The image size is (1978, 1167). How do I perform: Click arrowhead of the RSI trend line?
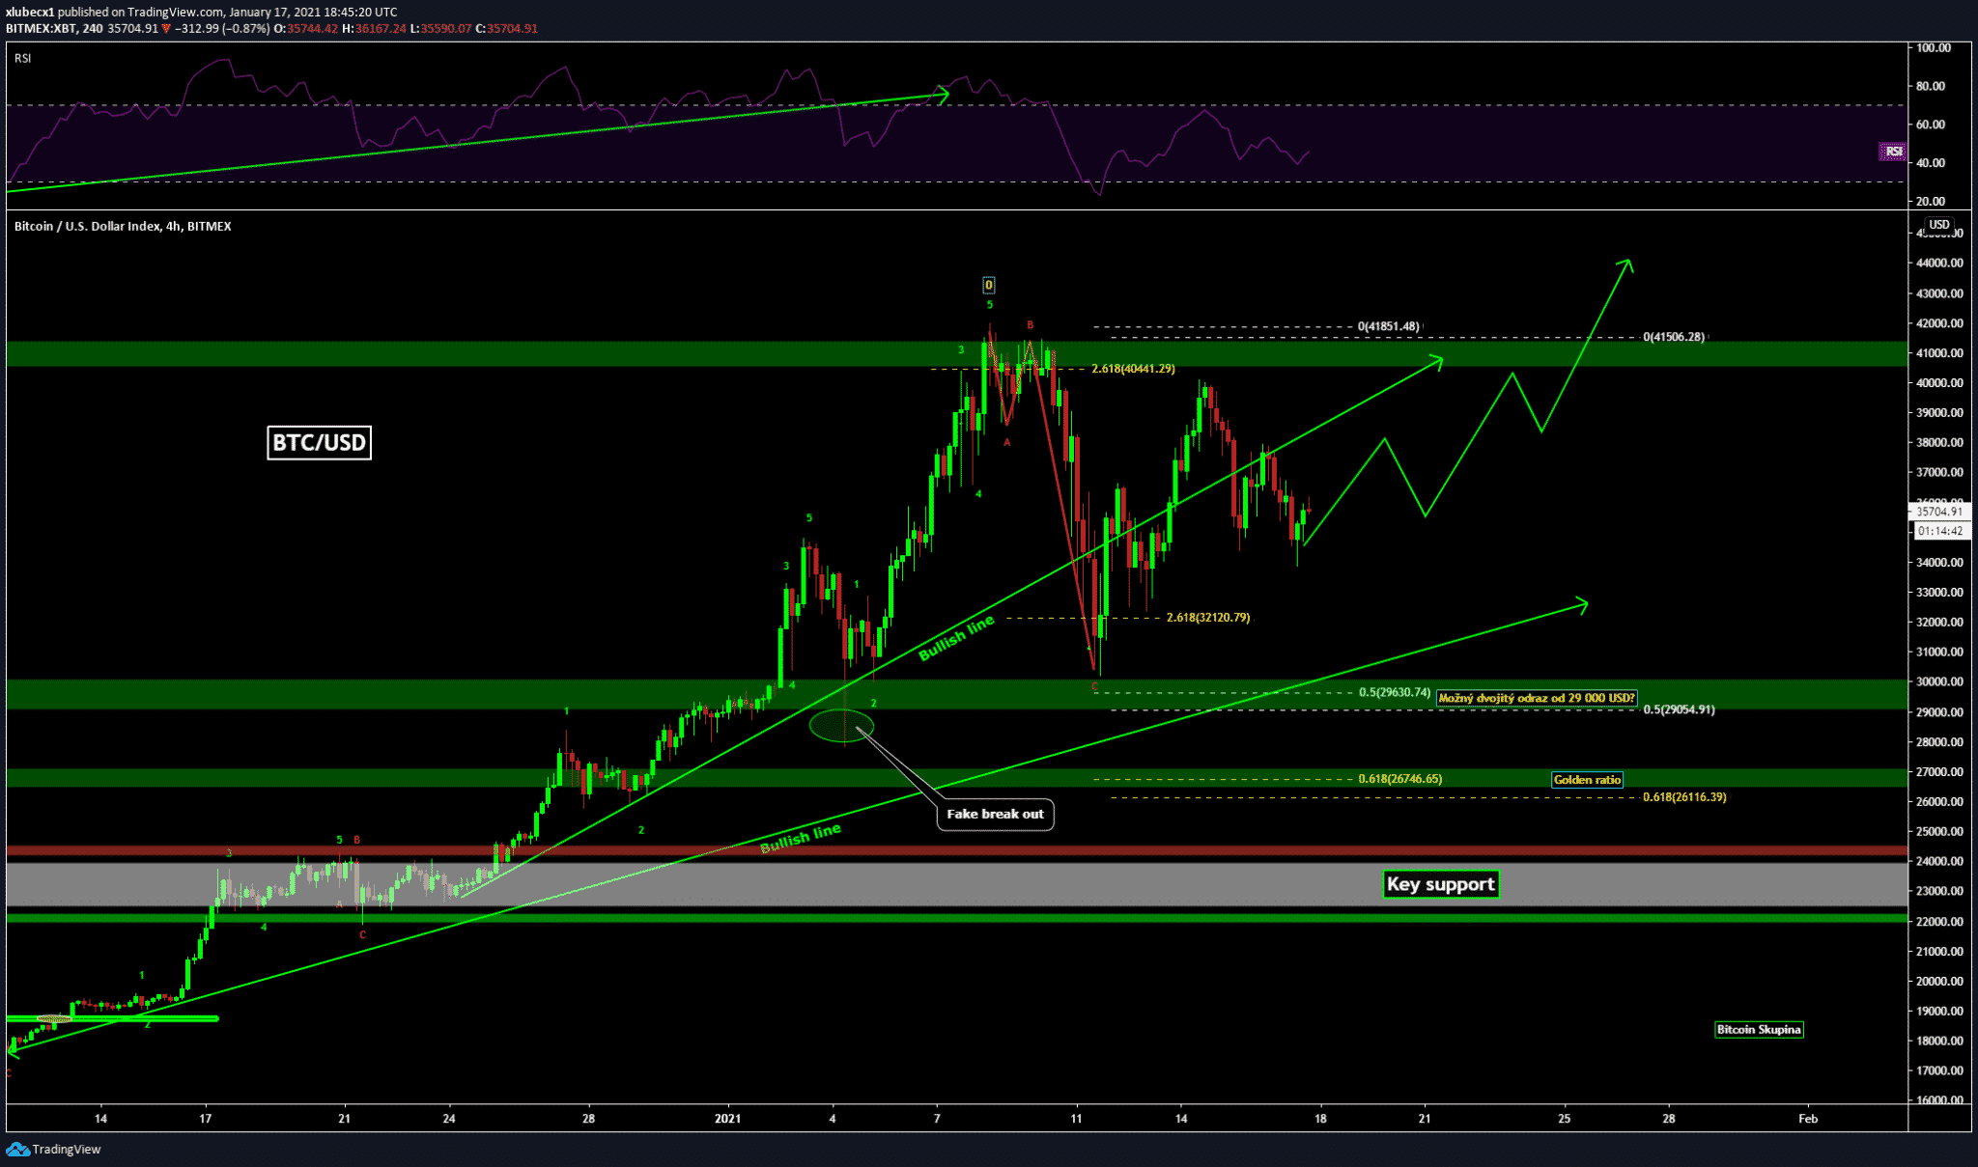click(x=944, y=94)
